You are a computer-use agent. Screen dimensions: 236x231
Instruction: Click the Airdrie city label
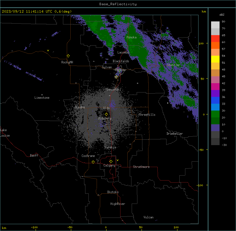[x=111, y=147]
